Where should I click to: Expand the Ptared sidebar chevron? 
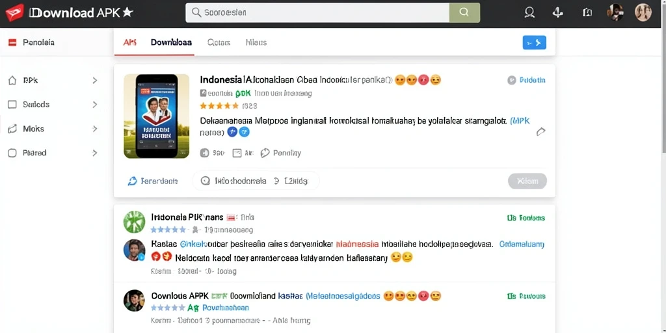coord(95,153)
